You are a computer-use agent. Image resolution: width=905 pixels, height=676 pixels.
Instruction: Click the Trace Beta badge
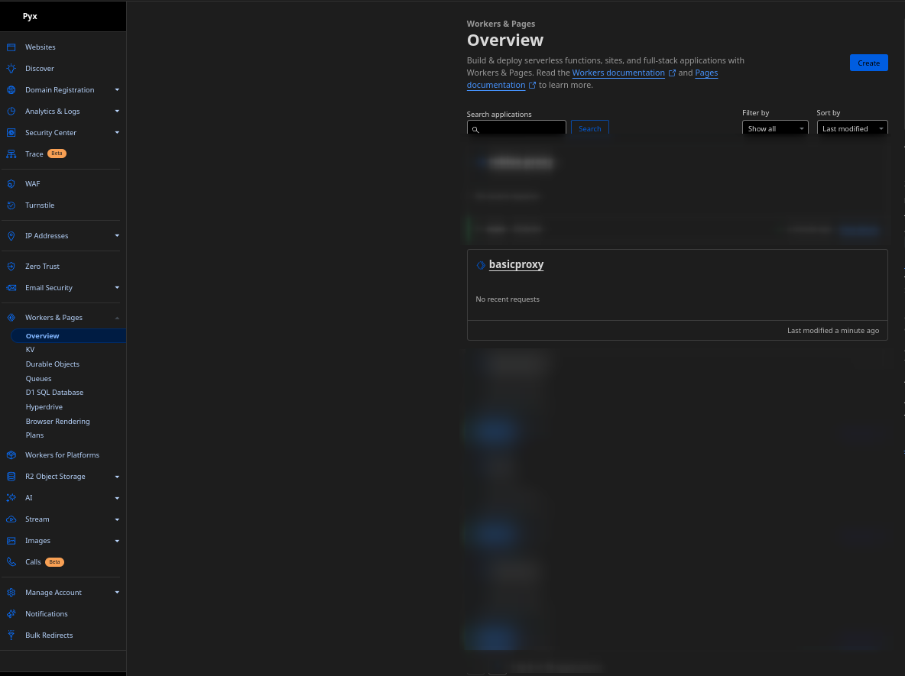coord(57,154)
